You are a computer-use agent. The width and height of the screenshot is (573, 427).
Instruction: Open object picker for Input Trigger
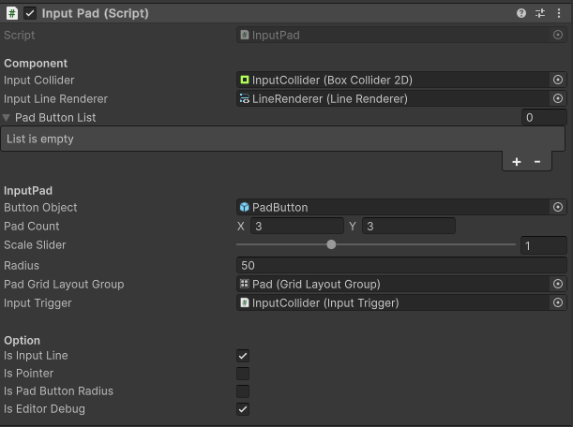[x=558, y=302]
